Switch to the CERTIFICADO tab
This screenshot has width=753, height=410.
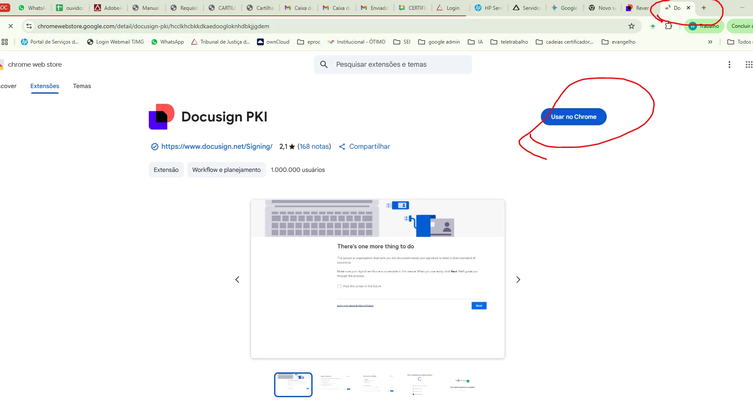click(413, 8)
